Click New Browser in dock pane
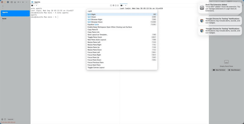The width and height of the screenshot is (244, 124). [x=234, y=70]
